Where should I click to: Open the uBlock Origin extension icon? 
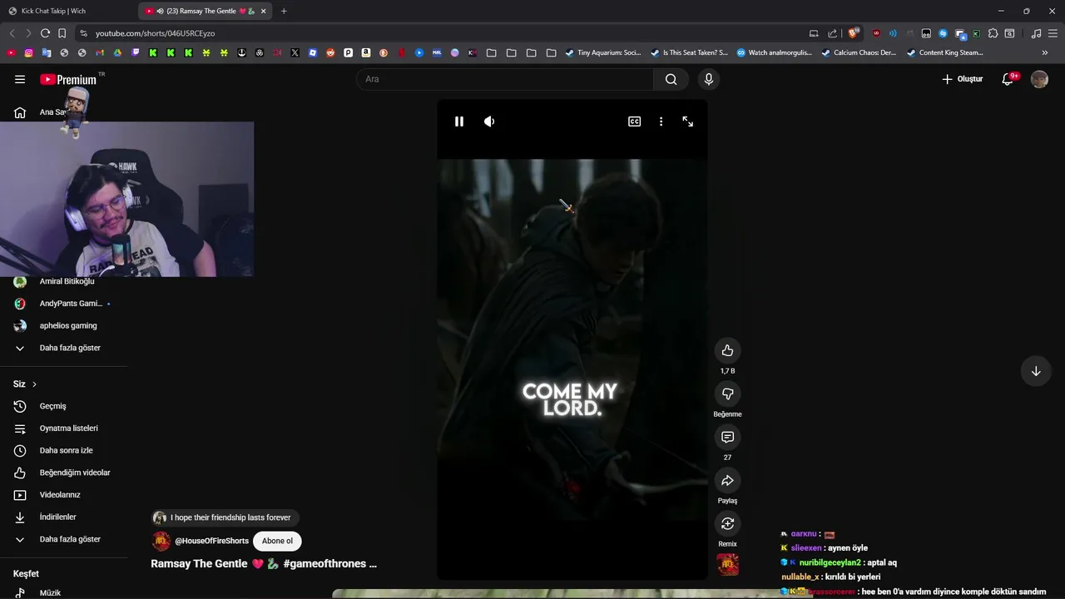click(x=876, y=33)
